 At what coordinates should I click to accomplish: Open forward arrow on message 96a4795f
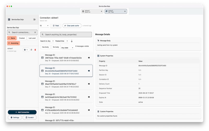tap(89, 84)
